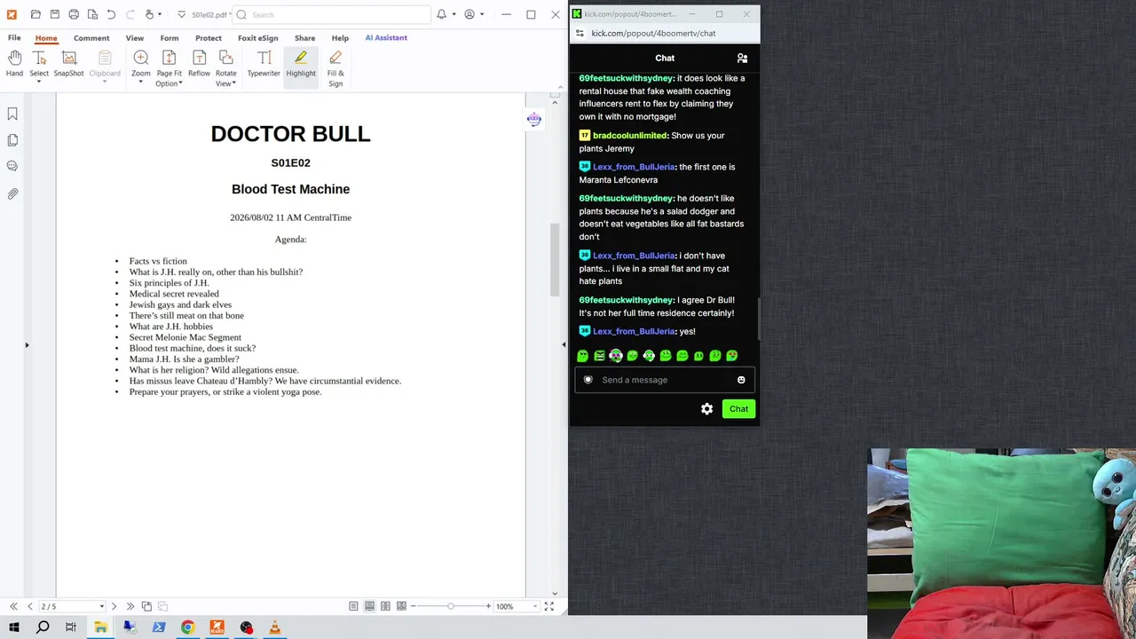
Task: Click the Share ribbon tab
Action: (304, 38)
